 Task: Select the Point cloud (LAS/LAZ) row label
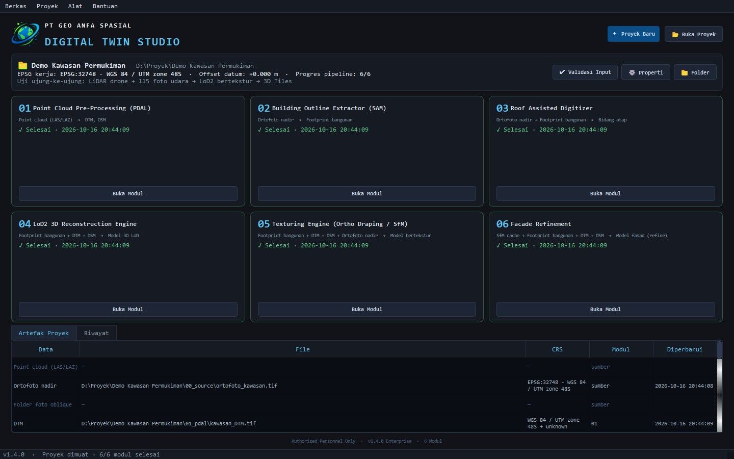point(46,367)
